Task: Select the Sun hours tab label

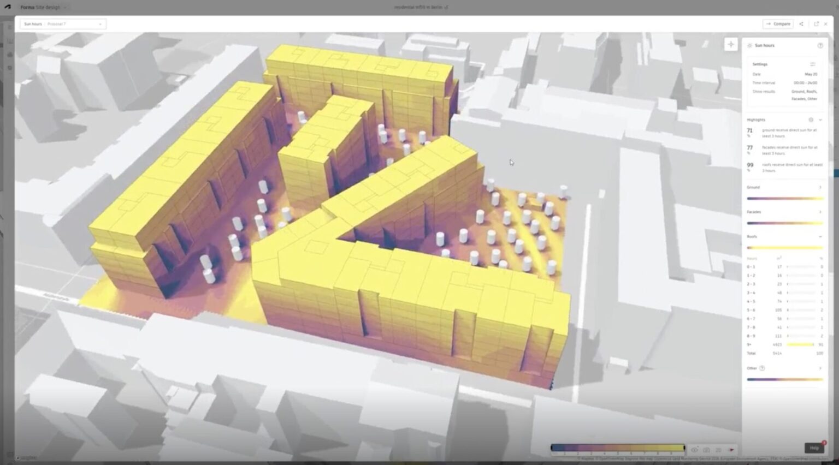Action: point(32,23)
